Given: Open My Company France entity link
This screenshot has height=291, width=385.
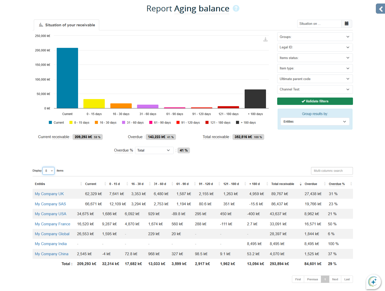Looking at the screenshot, I should click(53, 224).
